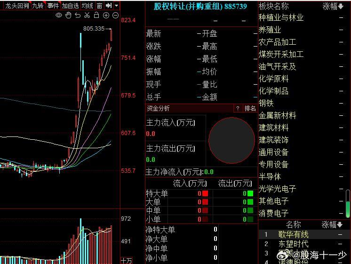The width and height of the screenshot is (351, 264).
Task: Click the 窗 window button
Action: (100, 6)
